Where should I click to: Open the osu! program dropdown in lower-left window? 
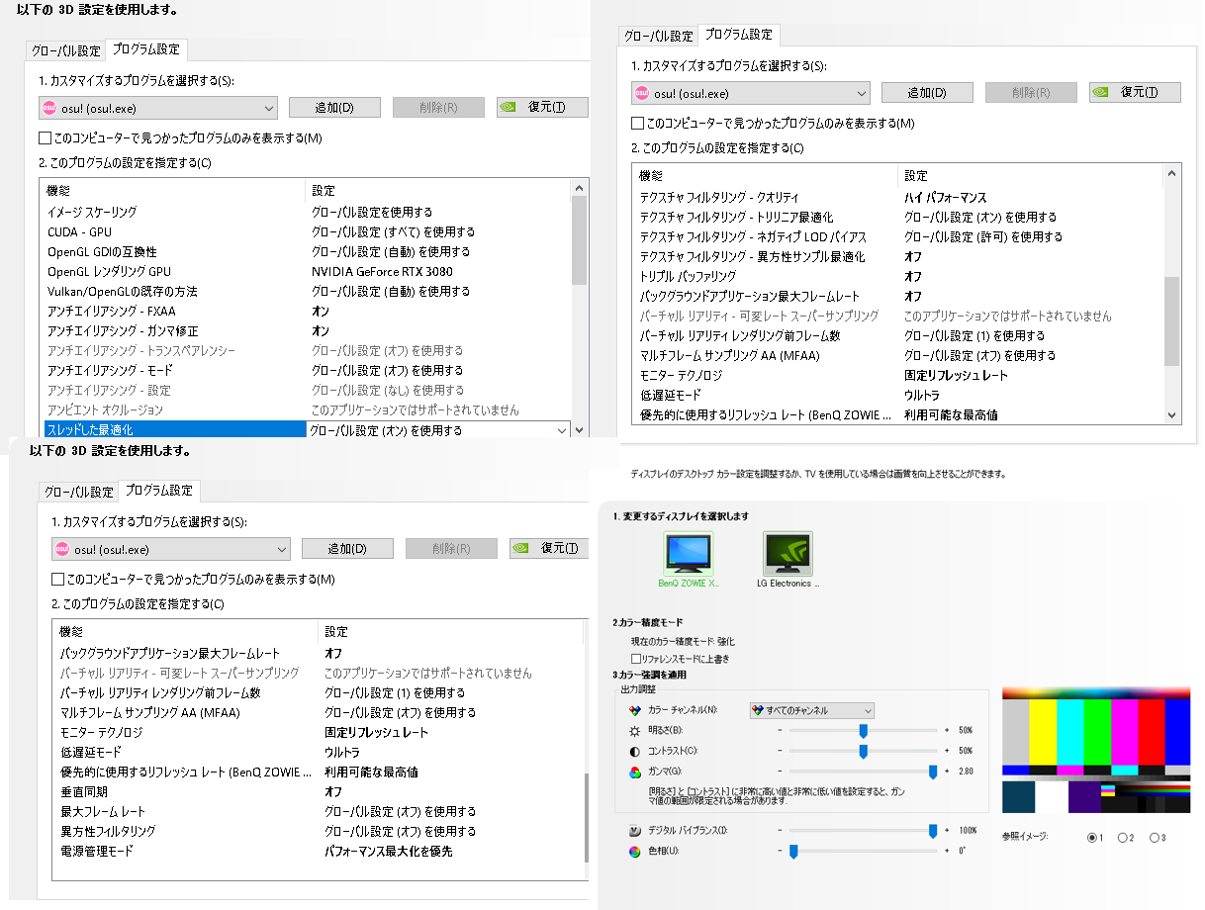[171, 549]
